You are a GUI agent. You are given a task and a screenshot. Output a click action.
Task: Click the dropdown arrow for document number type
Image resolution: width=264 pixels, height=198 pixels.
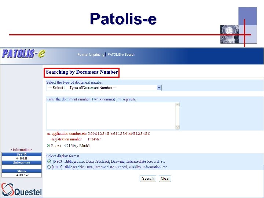[x=159, y=88]
